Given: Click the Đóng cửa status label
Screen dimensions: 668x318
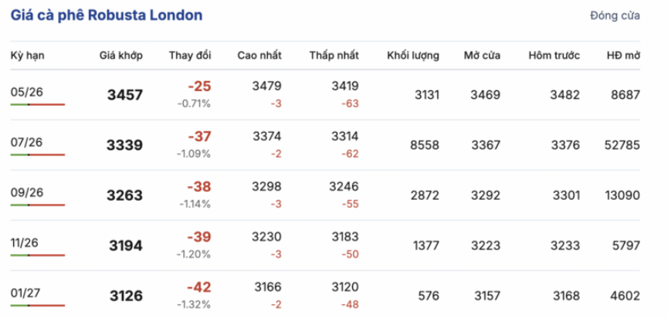Looking at the screenshot, I should [x=615, y=16].
